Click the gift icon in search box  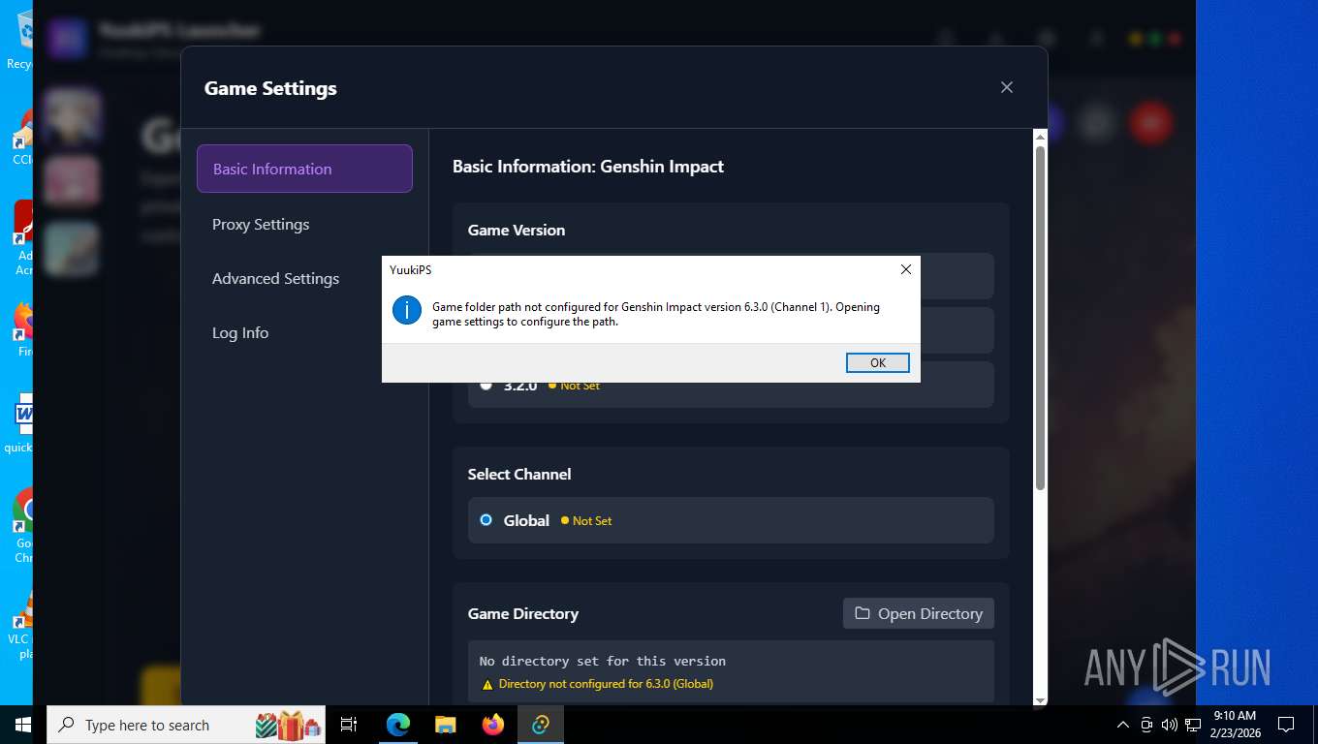pos(288,725)
